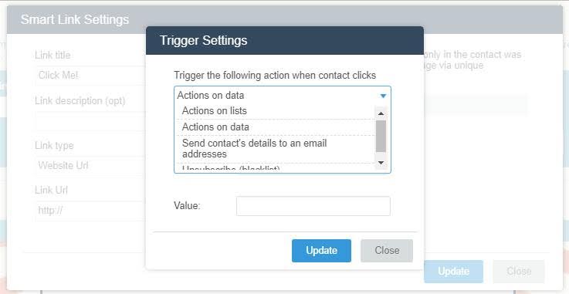Click the Trigger Settings title bar

point(285,40)
